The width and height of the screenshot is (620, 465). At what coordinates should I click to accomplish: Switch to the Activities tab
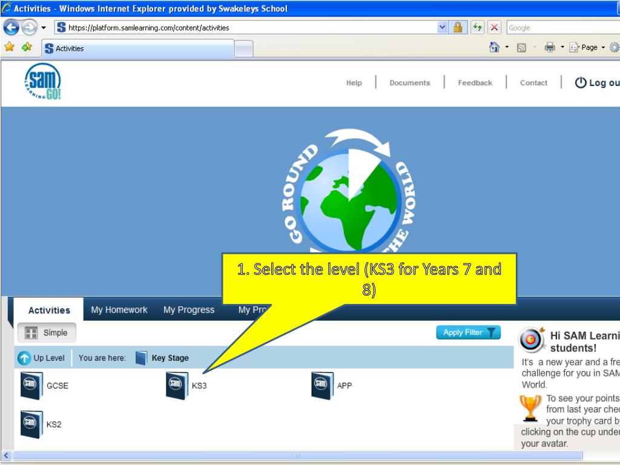tap(49, 310)
